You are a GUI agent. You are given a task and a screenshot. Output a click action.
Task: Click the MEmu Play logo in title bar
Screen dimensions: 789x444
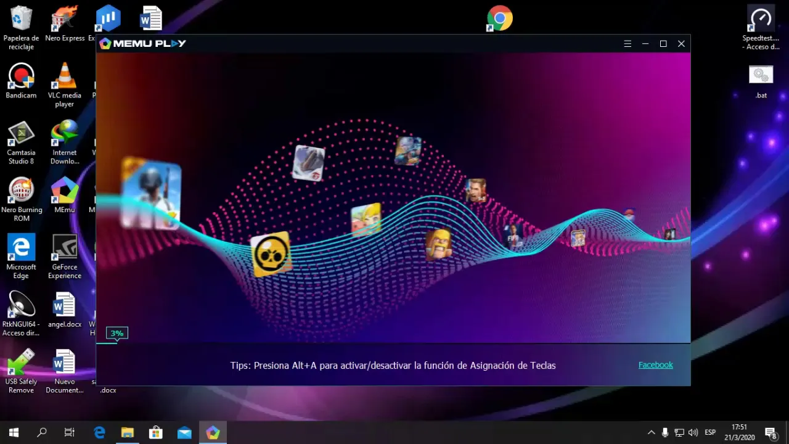coord(142,43)
